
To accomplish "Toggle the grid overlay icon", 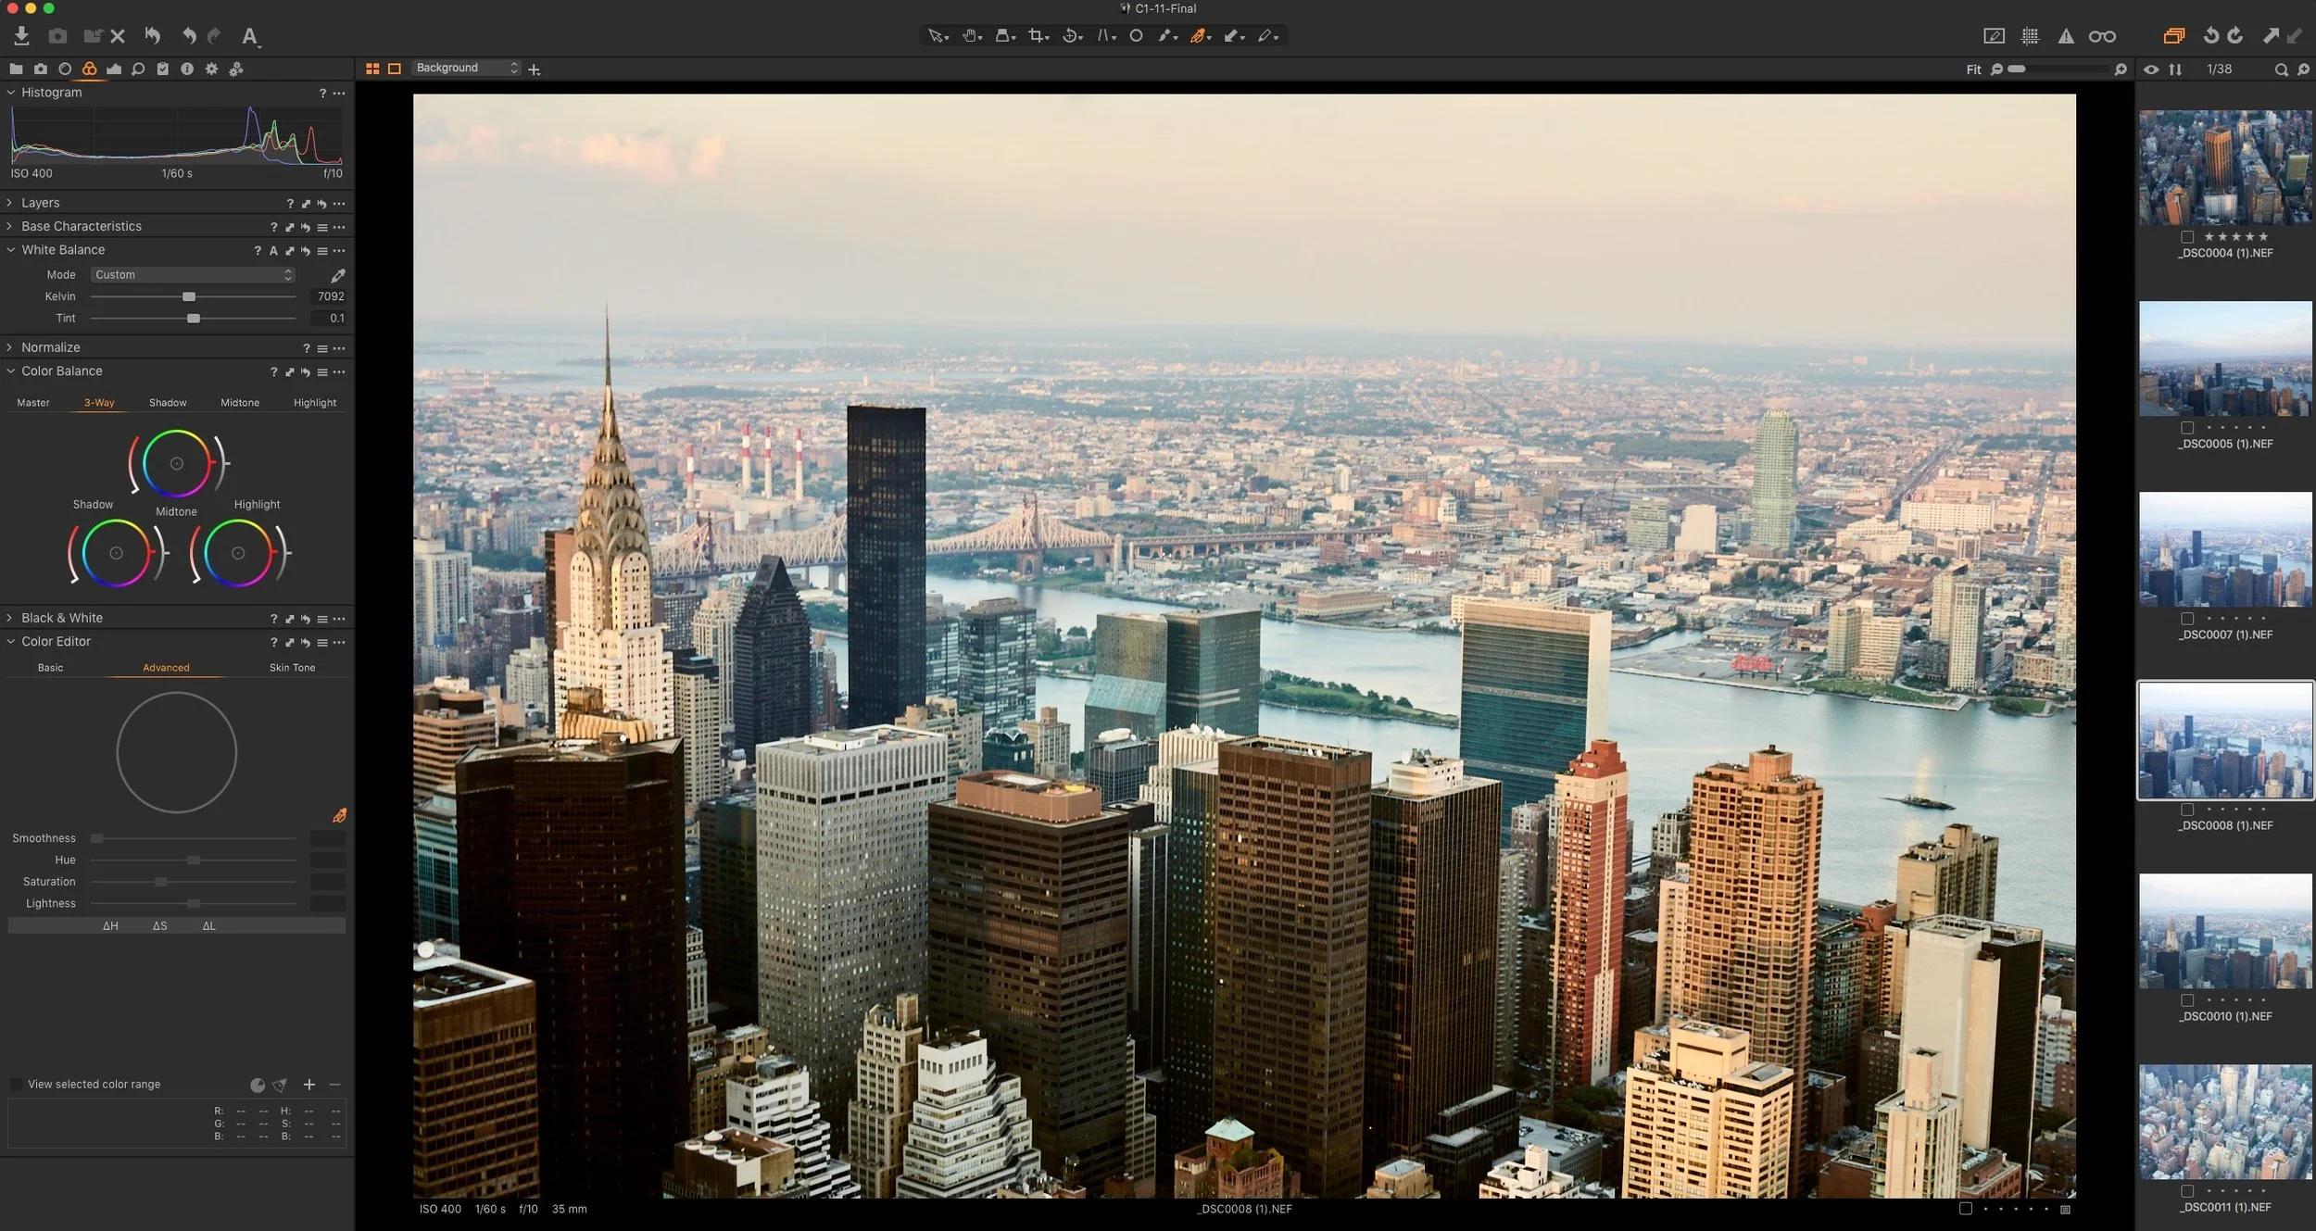I will 2030,36.
